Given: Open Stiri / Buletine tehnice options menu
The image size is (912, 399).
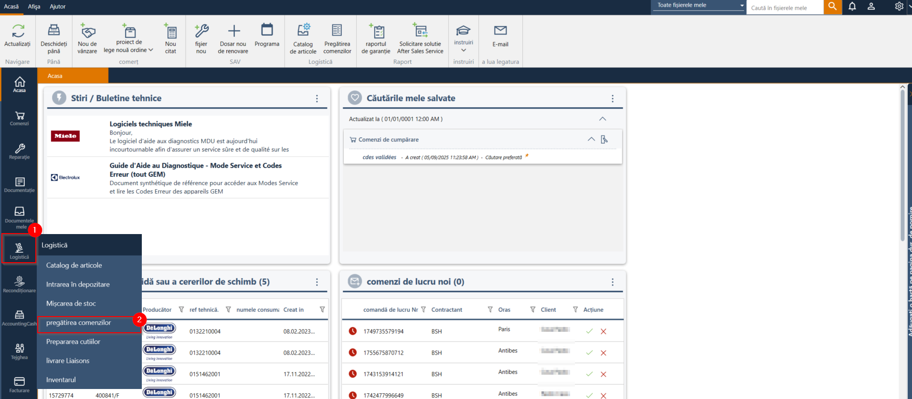Looking at the screenshot, I should (317, 98).
